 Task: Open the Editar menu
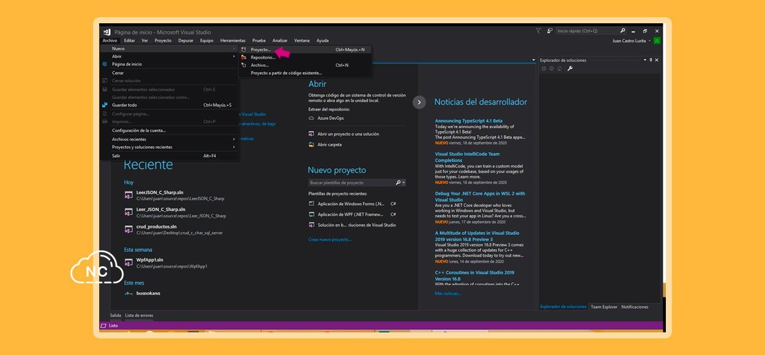tap(129, 40)
